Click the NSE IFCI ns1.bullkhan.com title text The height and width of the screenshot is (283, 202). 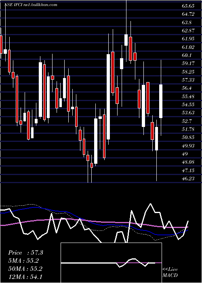(31, 5)
